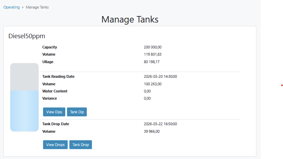The height and width of the screenshot is (159, 283).
Task: Click the Water Content label
Action: click(x=55, y=91)
